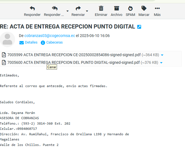Open message in new window icon beside subject
Image resolution: width=185 pixels, height=161 pixels.
point(139,27)
